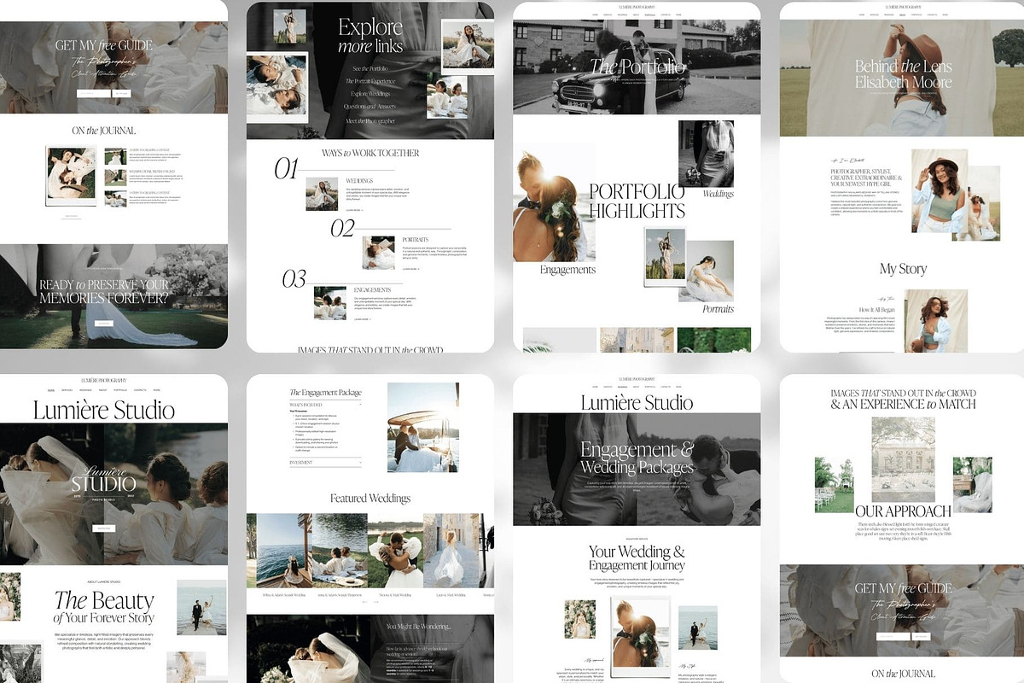Screen dimensions: 1024x683
Task: Click "The Portfolio" hero title
Action: [x=637, y=67]
